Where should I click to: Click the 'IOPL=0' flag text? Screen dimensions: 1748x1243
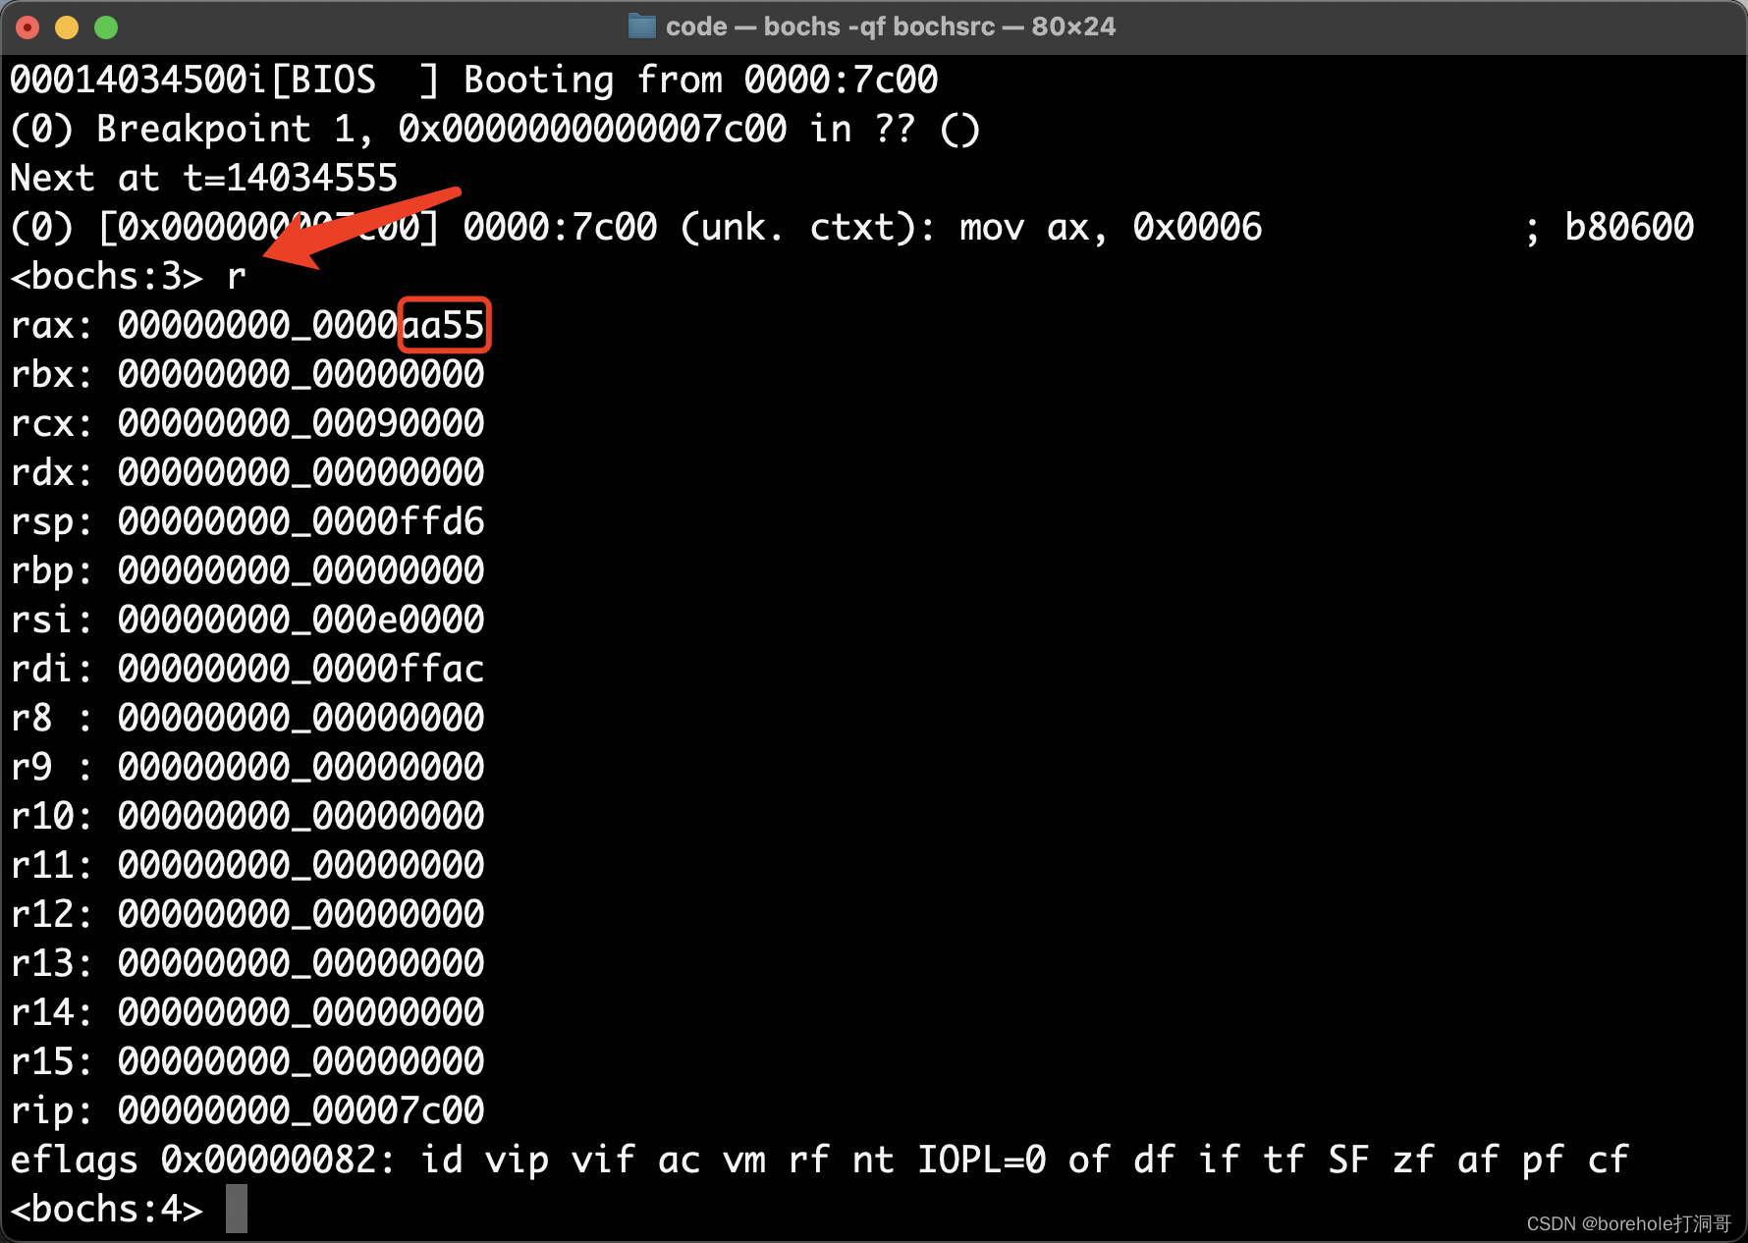pos(981,1160)
